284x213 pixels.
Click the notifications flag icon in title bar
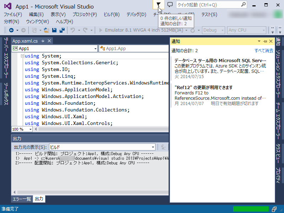158,5
